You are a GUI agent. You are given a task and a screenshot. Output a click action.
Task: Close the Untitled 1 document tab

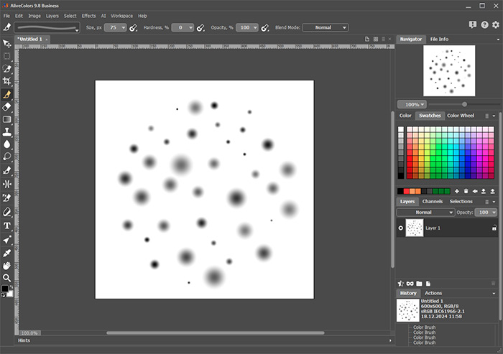(x=47, y=39)
